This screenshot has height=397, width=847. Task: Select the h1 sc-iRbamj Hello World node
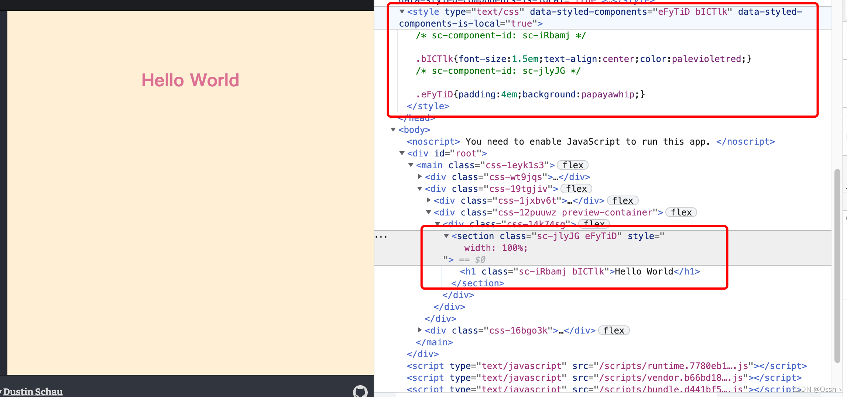point(580,272)
